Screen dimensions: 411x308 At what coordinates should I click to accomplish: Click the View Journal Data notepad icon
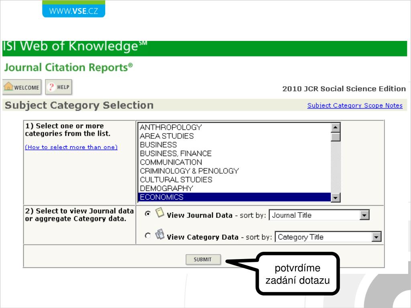coord(159,213)
